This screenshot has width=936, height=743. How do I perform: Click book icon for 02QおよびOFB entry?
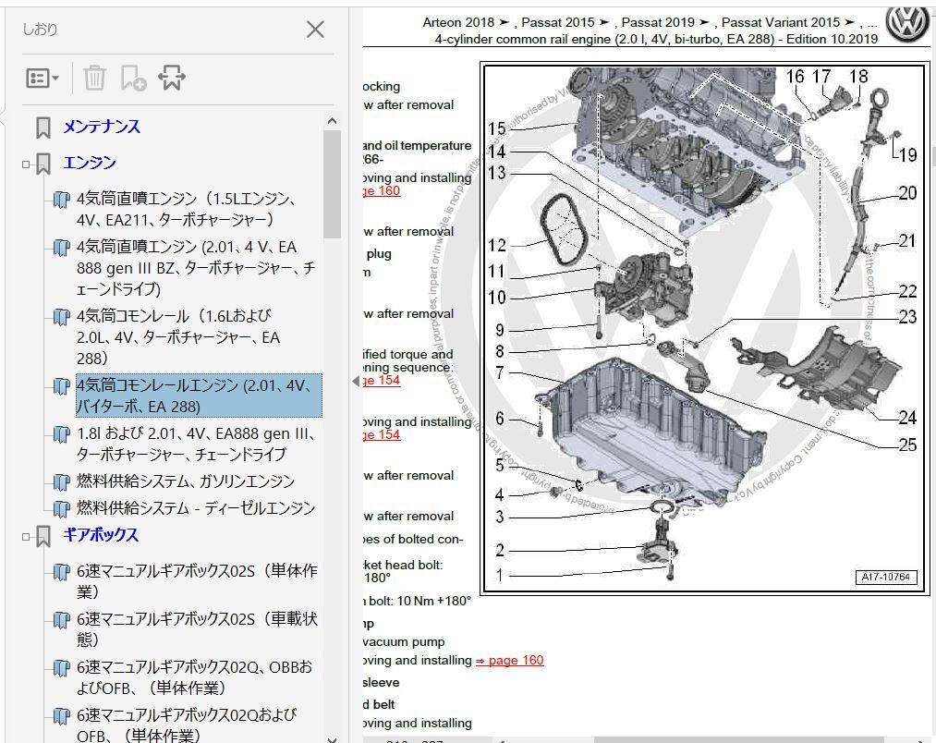62,715
